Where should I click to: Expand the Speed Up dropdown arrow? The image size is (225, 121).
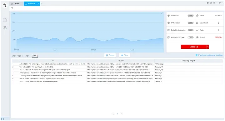point(207,47)
